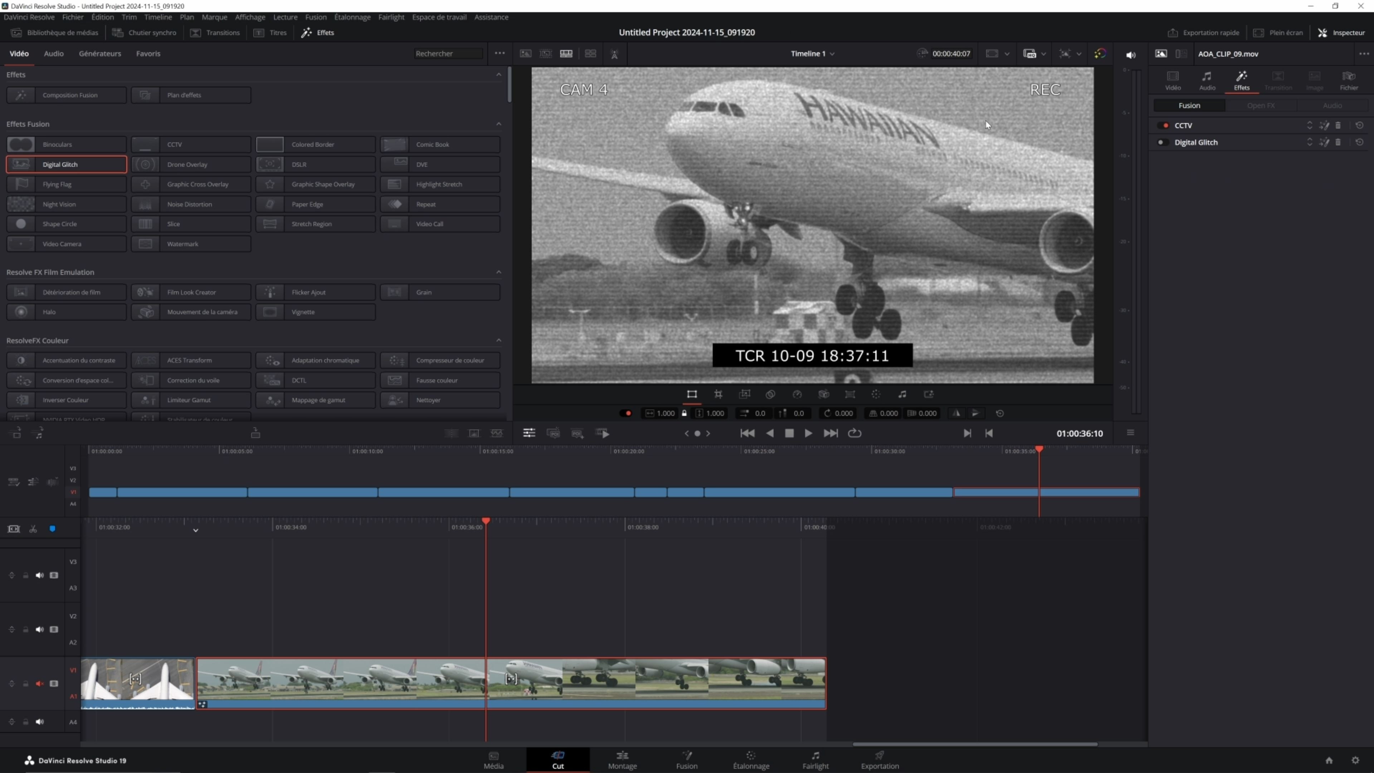Click Exportation rapide

click(x=1203, y=33)
